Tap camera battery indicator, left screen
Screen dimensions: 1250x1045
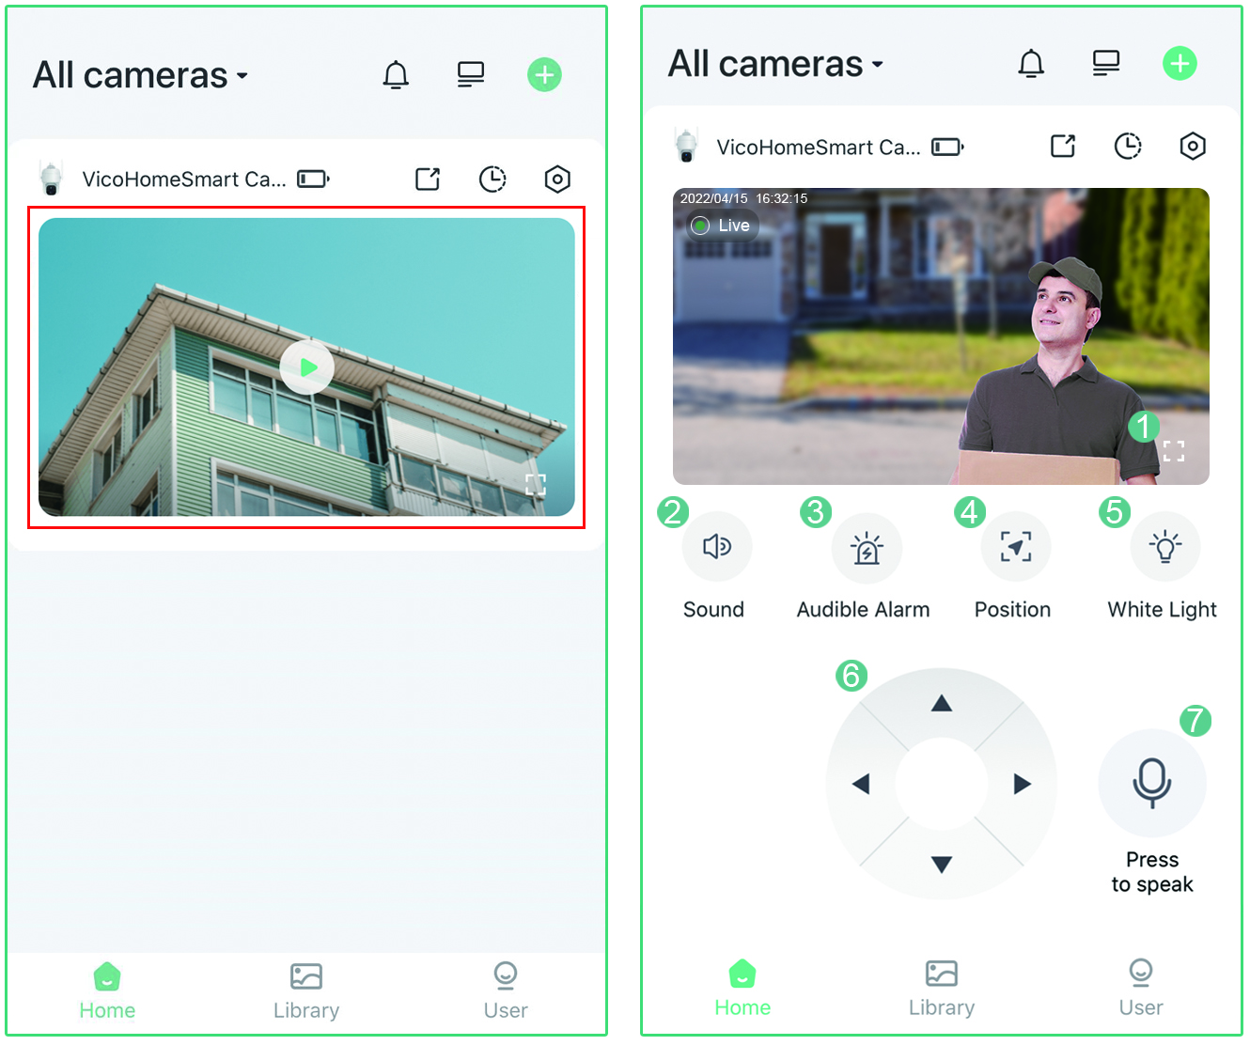click(x=313, y=179)
